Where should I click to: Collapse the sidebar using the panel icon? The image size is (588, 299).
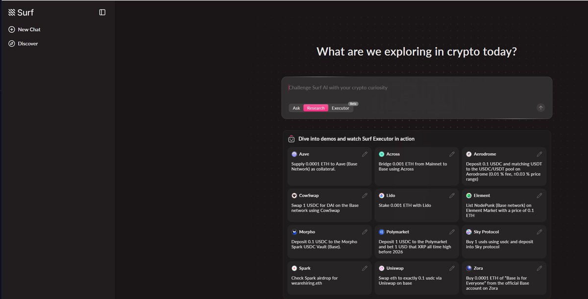tap(102, 13)
